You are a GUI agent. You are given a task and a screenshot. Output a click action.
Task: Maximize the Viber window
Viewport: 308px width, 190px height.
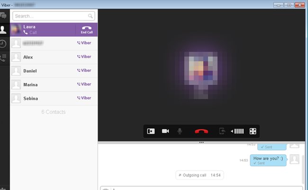point(289,5)
